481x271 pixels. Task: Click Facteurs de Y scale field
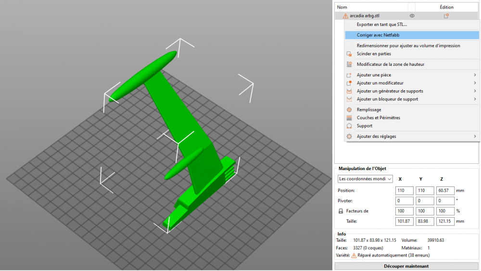[x=425, y=211]
